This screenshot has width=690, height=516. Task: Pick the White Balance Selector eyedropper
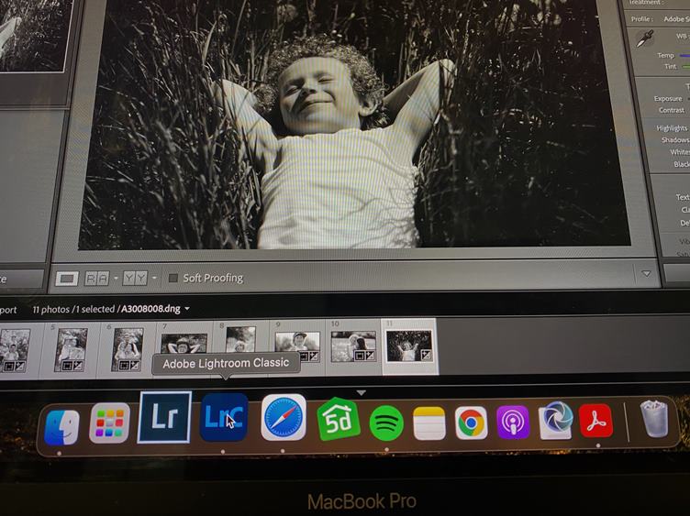coord(644,39)
